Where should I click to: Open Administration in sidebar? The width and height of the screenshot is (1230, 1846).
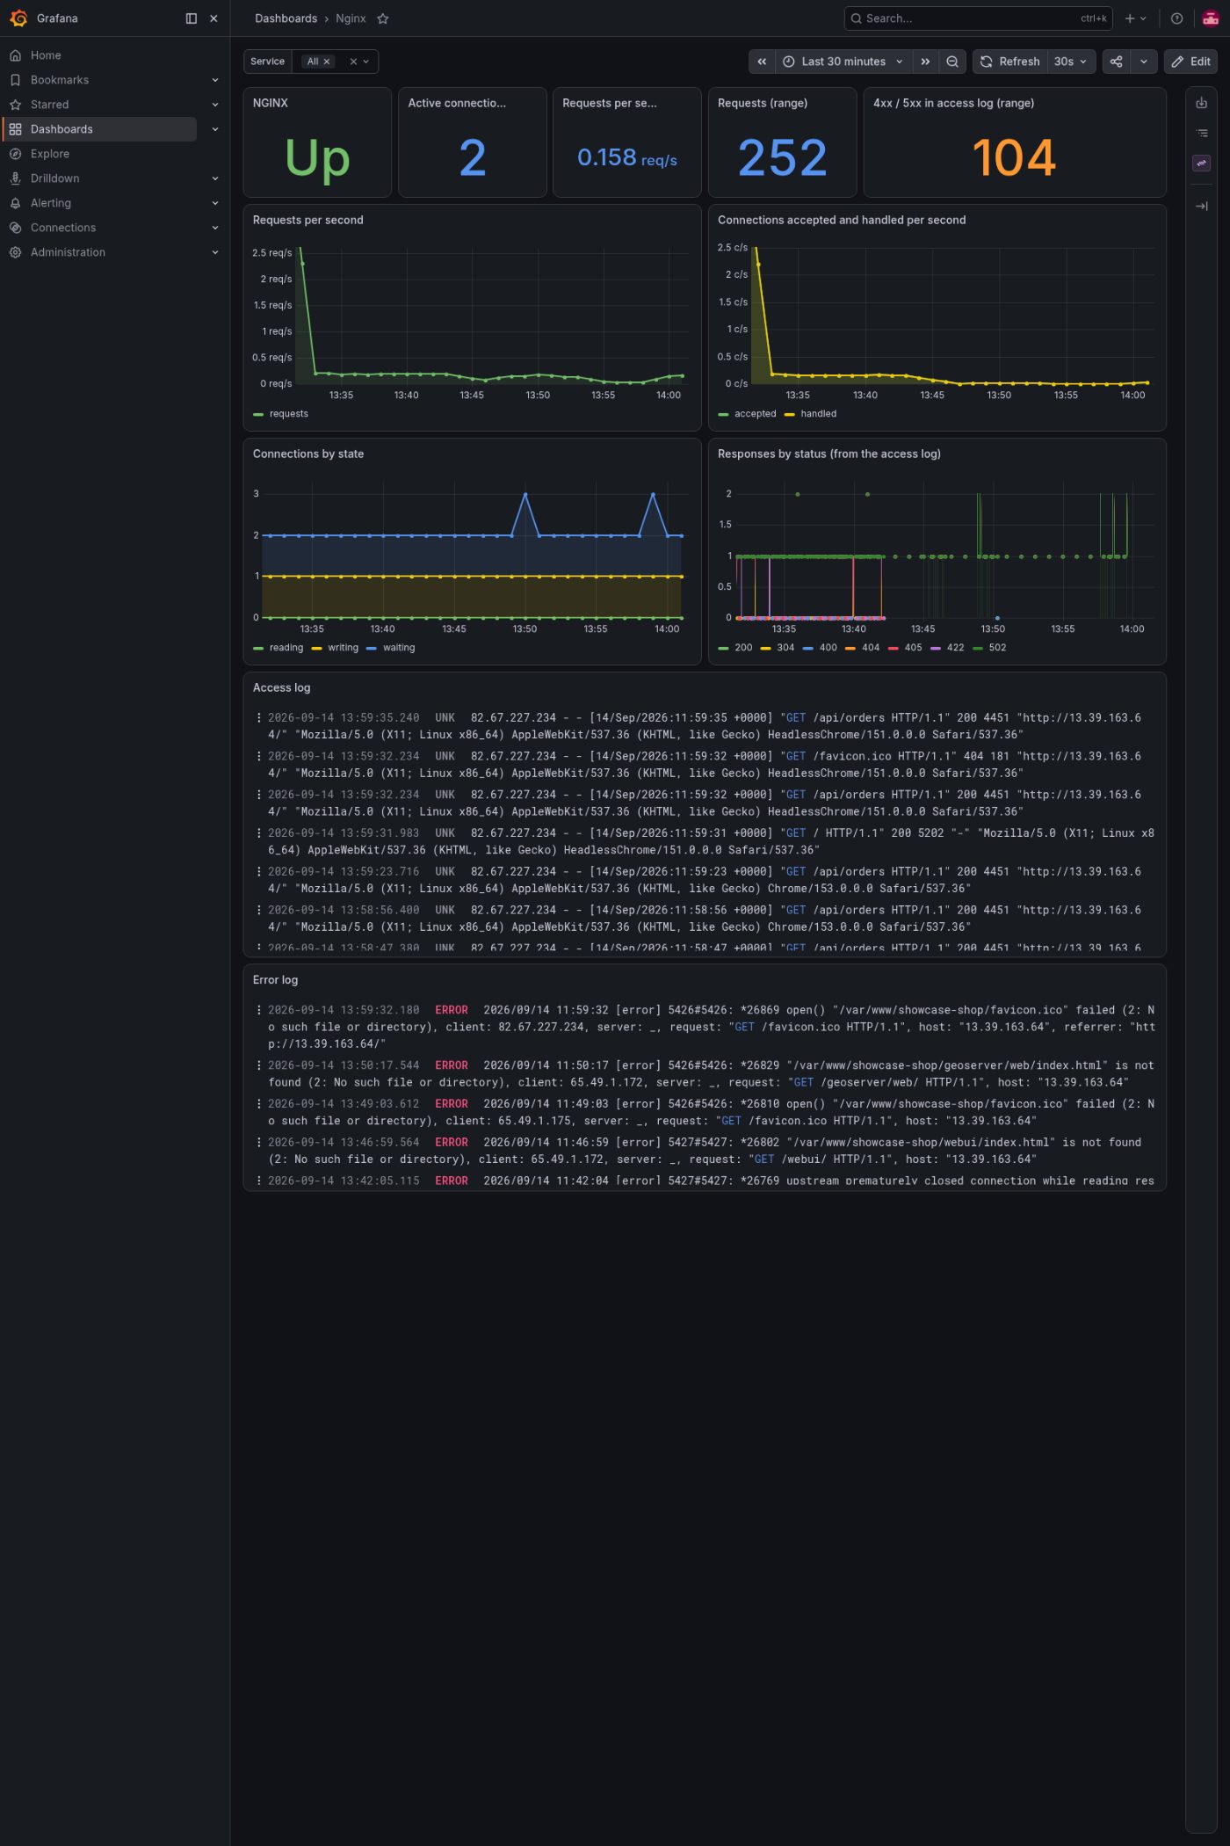[x=68, y=252]
